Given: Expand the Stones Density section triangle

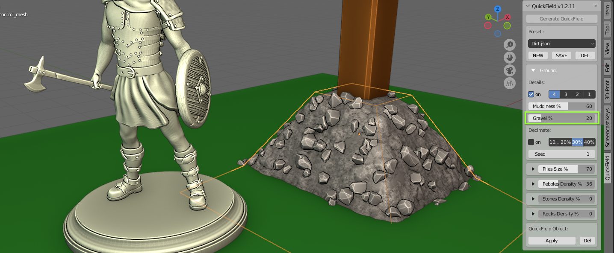Looking at the screenshot, I should (x=533, y=199).
